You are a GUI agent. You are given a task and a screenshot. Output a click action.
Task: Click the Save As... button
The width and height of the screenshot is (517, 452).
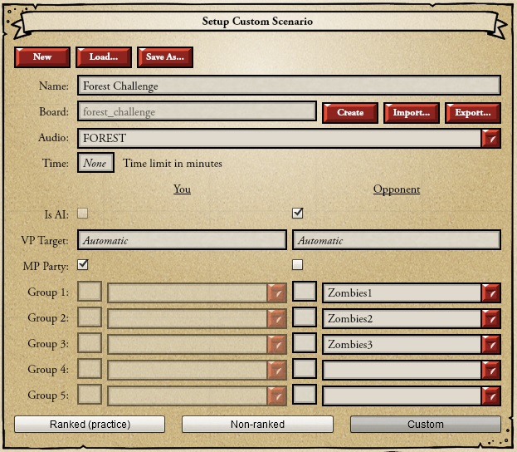pyautogui.click(x=165, y=56)
